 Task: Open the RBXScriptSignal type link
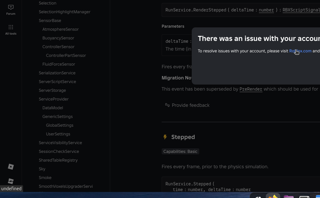pyautogui.click(x=301, y=10)
